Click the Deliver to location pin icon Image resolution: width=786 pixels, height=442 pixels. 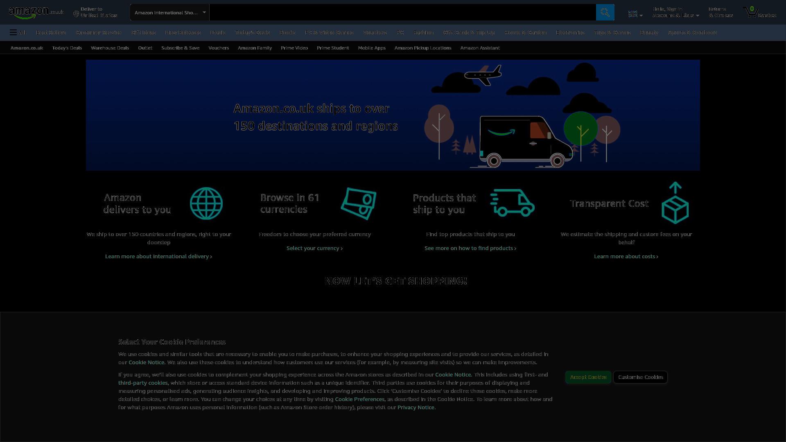(76, 14)
